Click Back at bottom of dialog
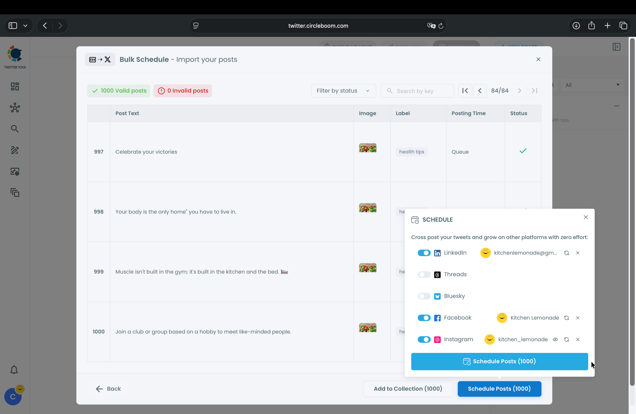 click(x=108, y=389)
